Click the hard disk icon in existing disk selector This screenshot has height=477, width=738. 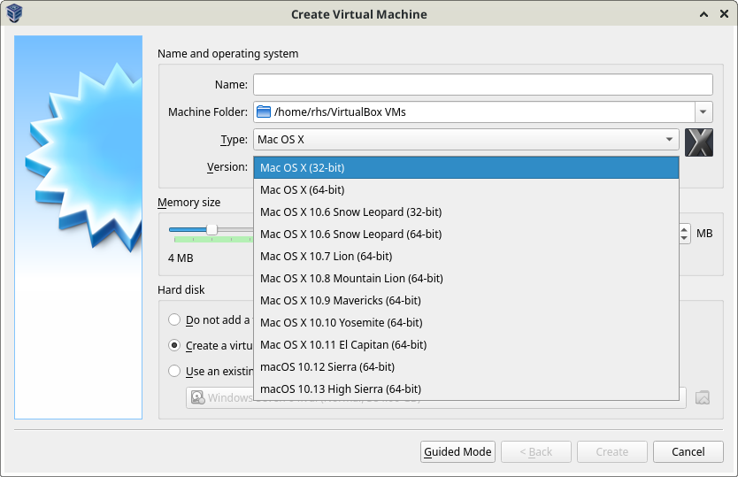pyautogui.click(x=197, y=398)
